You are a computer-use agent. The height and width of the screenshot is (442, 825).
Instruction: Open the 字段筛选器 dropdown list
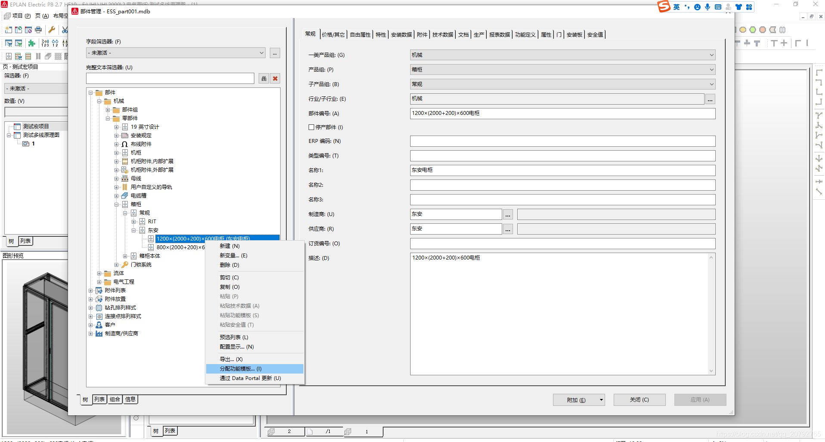[x=261, y=53]
